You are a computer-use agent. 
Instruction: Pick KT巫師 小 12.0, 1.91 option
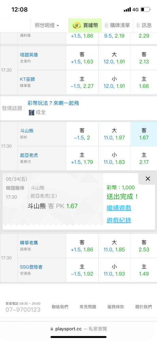[x=114, y=83]
